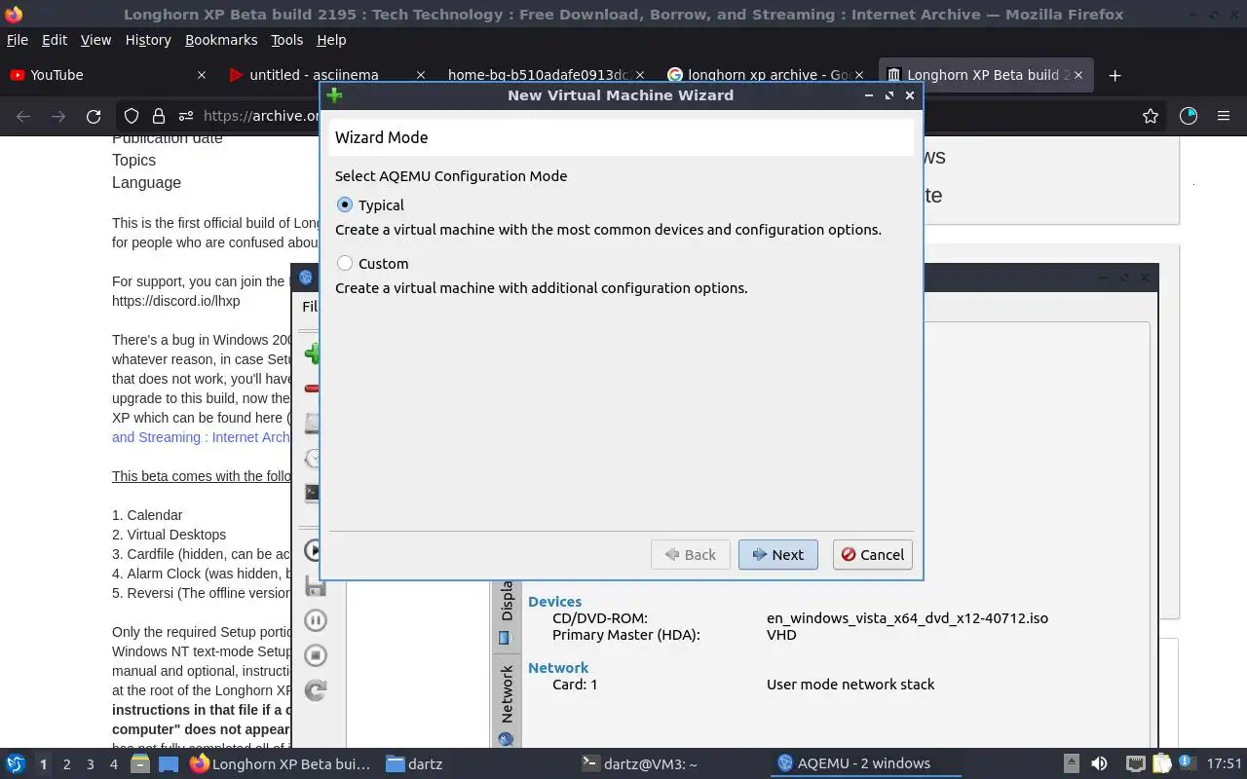Open the History menu
The height and width of the screenshot is (779, 1247).
pos(148,40)
